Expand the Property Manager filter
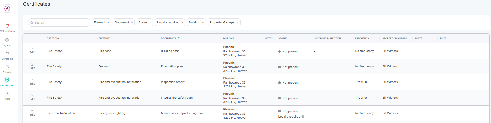Viewport: 491px width, 123px height. (224, 22)
